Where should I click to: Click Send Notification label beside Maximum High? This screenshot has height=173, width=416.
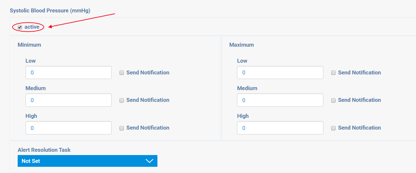359,128
